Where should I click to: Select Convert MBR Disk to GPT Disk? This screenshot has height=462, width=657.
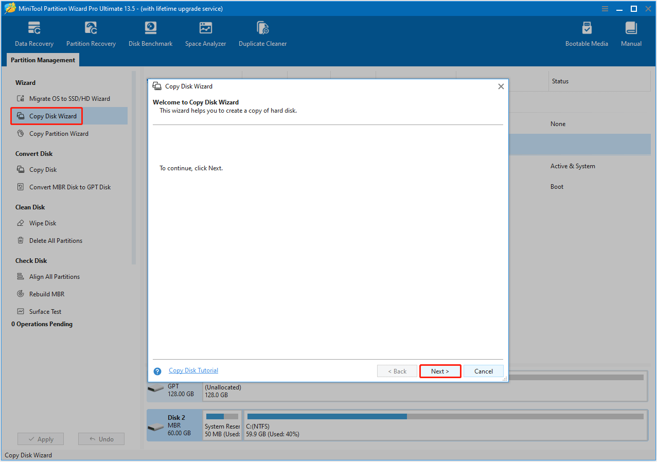[69, 187]
